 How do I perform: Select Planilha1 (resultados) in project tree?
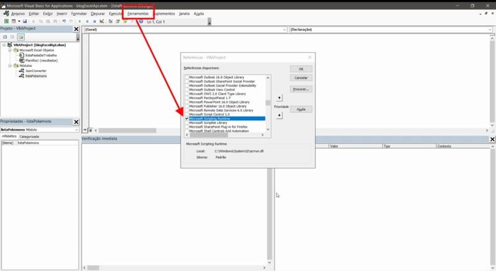(42, 60)
